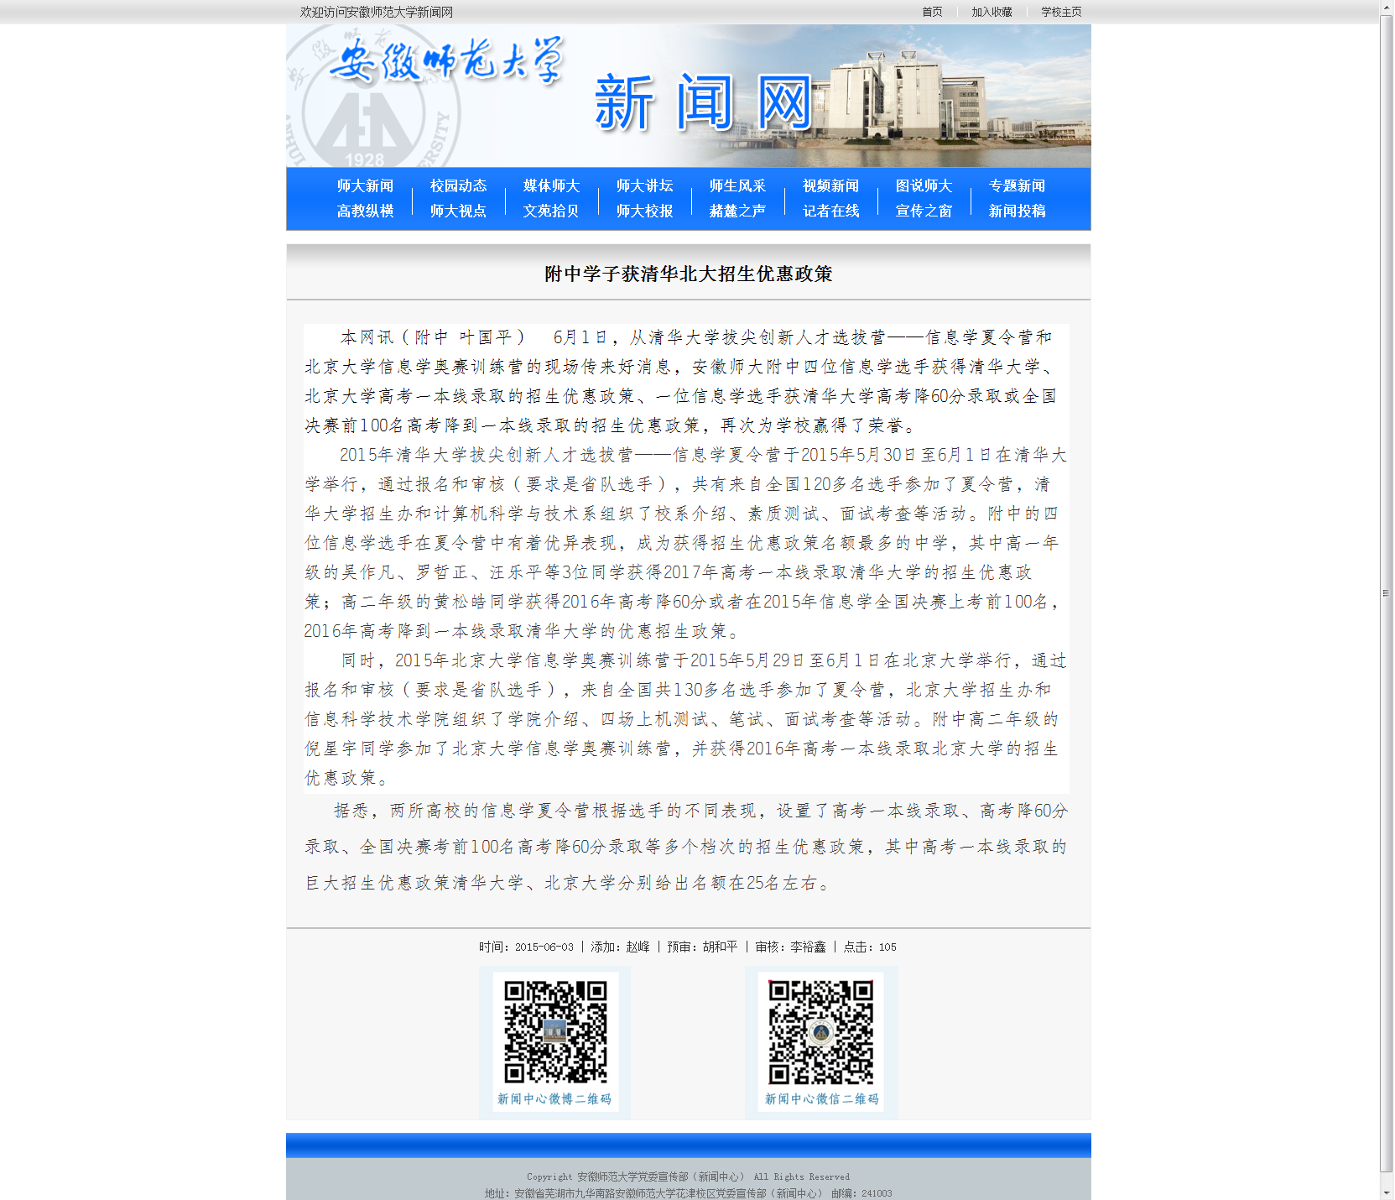The width and height of the screenshot is (1395, 1200).
Task: Go to 师生风采 section
Action: (x=737, y=186)
